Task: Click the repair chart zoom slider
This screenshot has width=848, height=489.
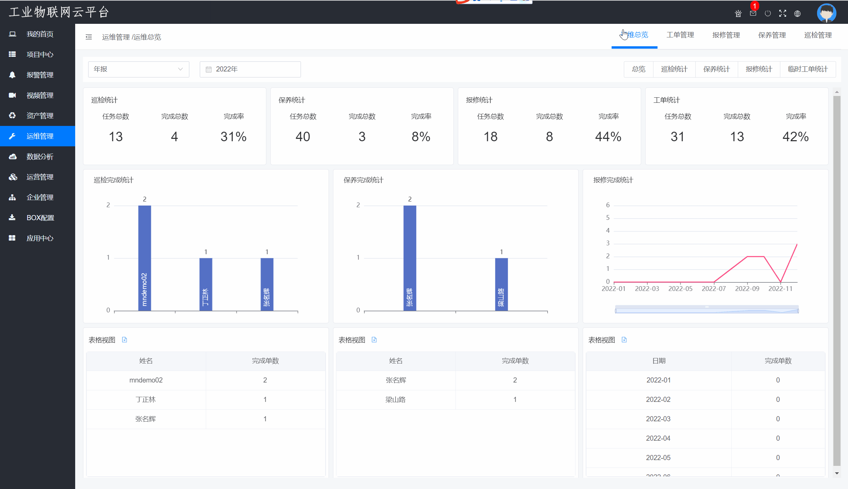Action: tap(706, 310)
